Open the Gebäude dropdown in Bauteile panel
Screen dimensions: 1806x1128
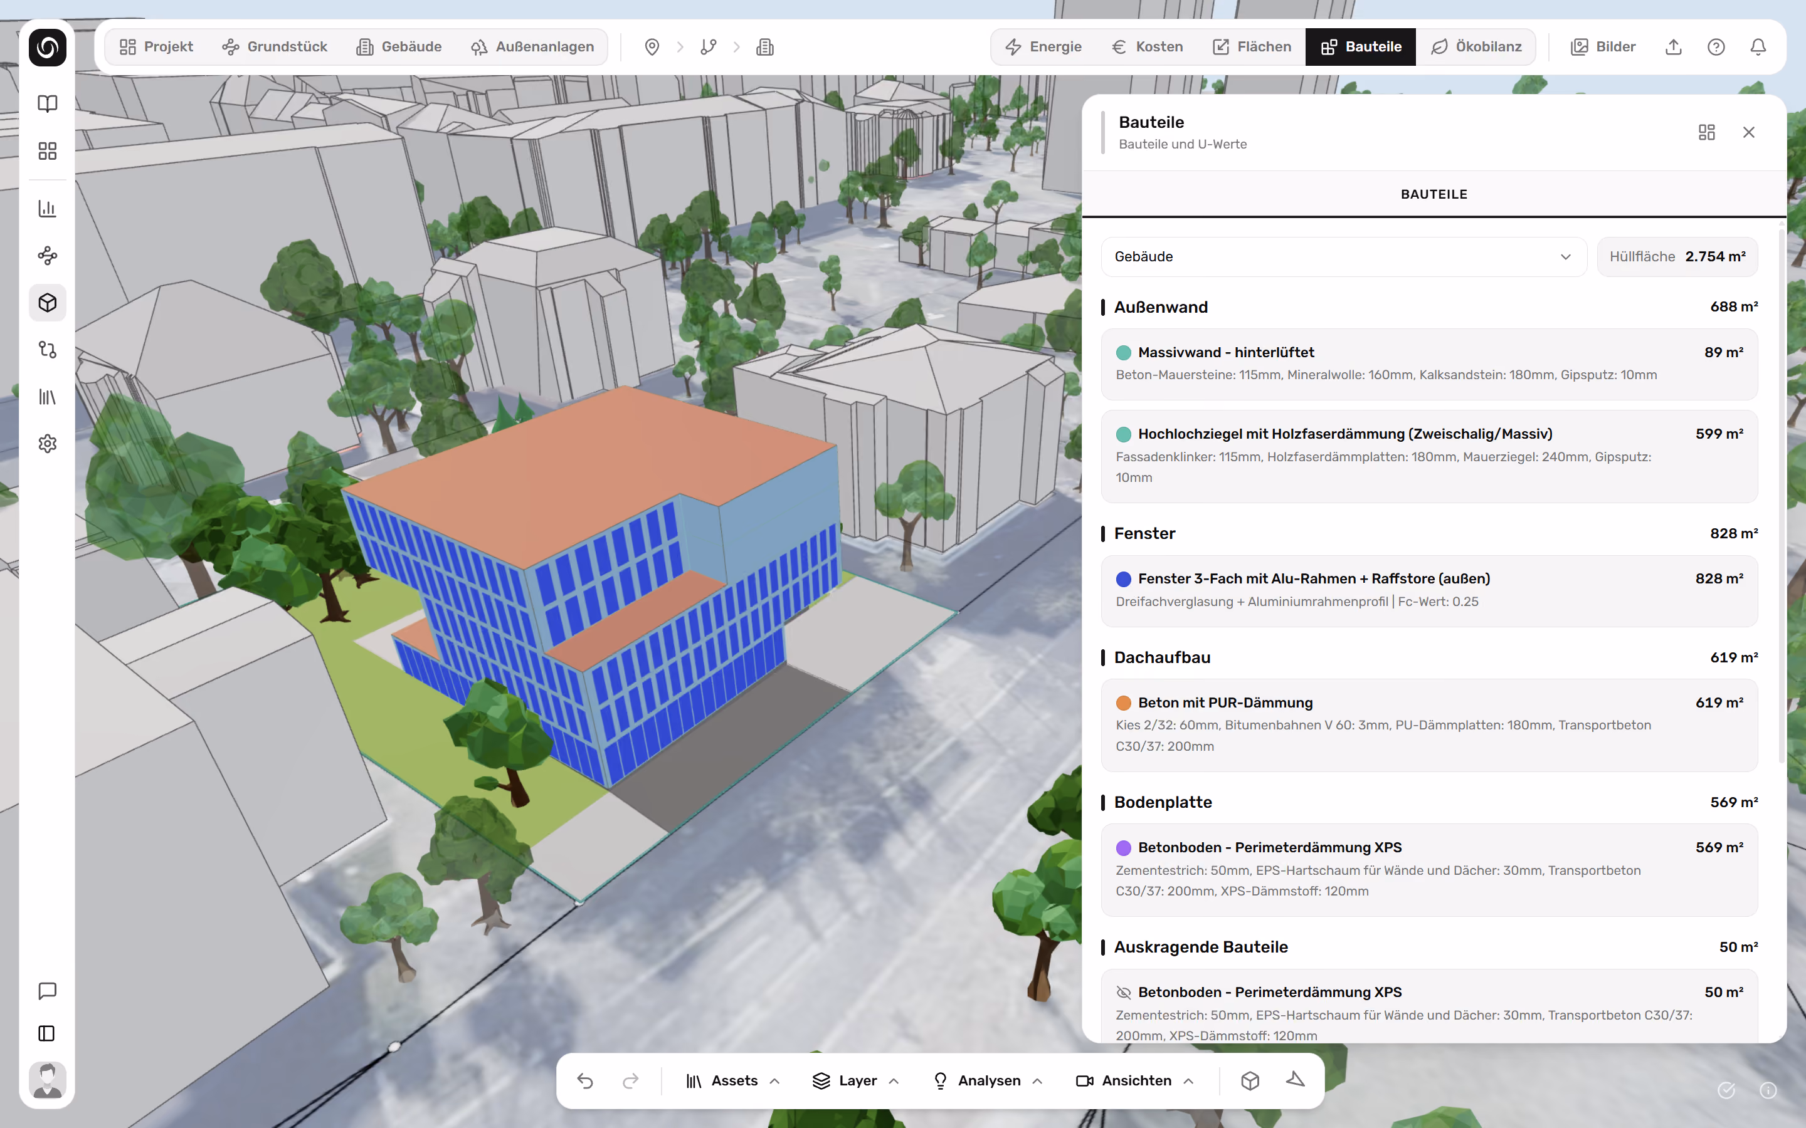1343,257
